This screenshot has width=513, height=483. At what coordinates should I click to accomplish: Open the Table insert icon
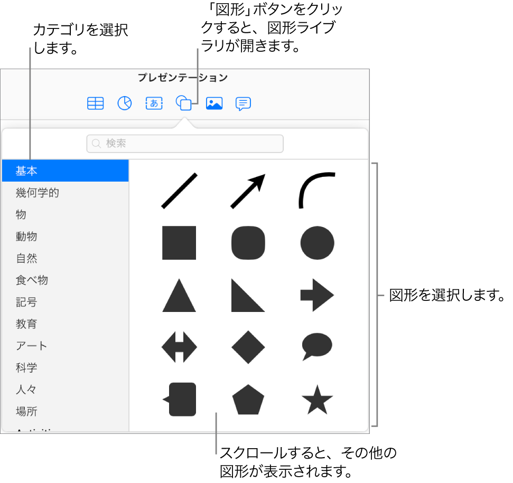click(x=95, y=103)
